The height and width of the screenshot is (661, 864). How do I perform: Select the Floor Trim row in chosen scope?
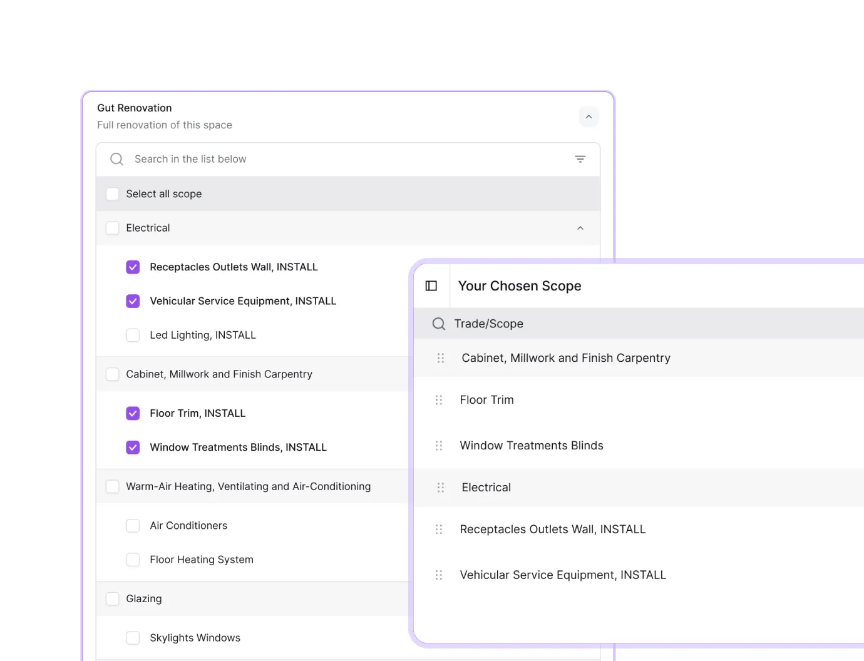(x=639, y=400)
